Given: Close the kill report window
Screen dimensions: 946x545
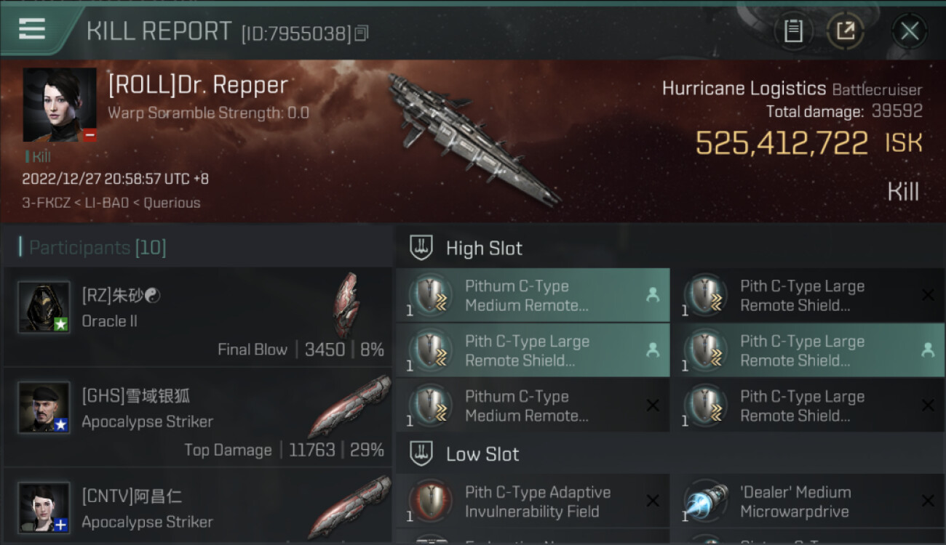Looking at the screenshot, I should [910, 31].
